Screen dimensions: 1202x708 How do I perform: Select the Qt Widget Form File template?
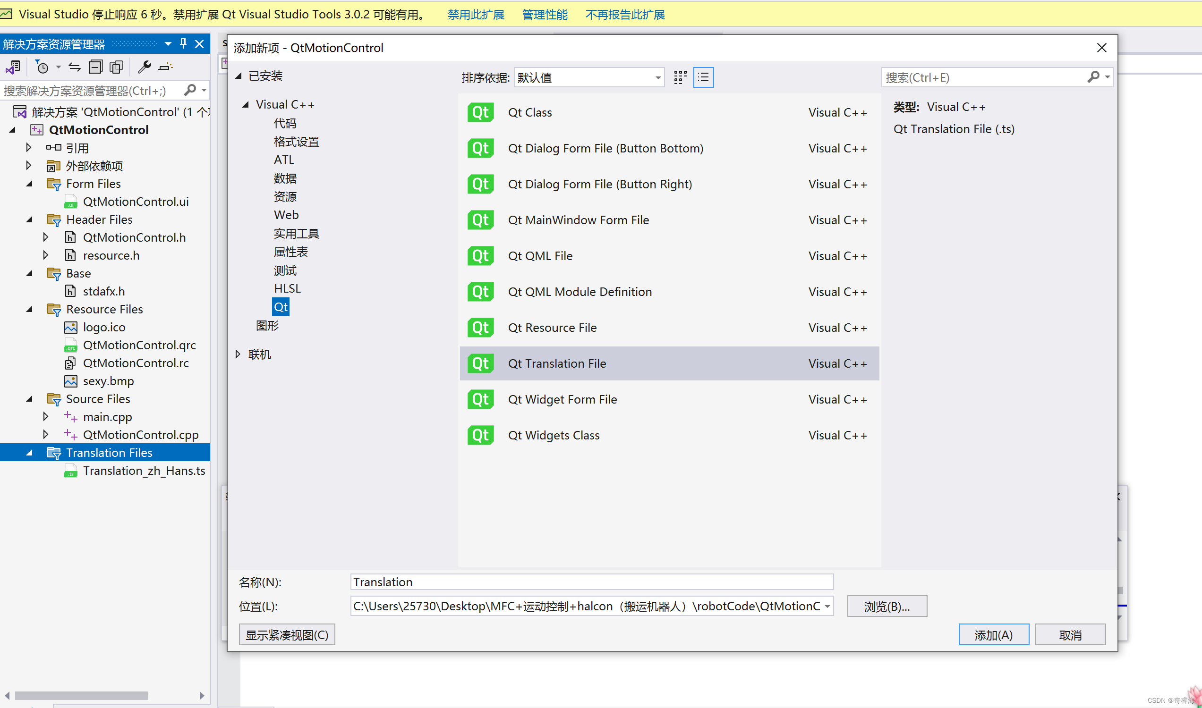coord(669,399)
